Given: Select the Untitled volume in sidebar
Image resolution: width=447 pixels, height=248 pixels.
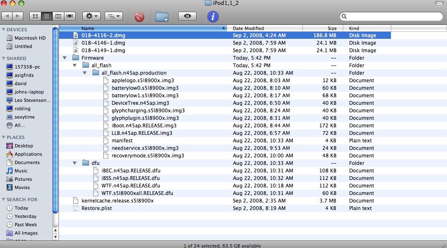Looking at the screenshot, I should [x=19, y=46].
